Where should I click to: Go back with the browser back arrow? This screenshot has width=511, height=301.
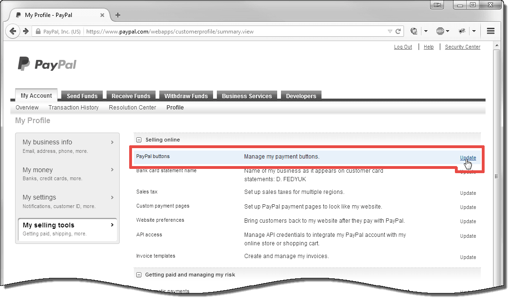click(13, 31)
